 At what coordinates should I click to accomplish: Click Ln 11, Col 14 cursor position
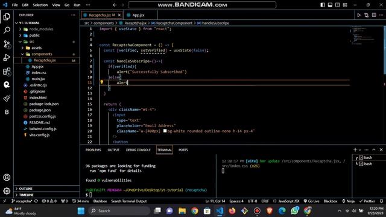(x=215, y=201)
